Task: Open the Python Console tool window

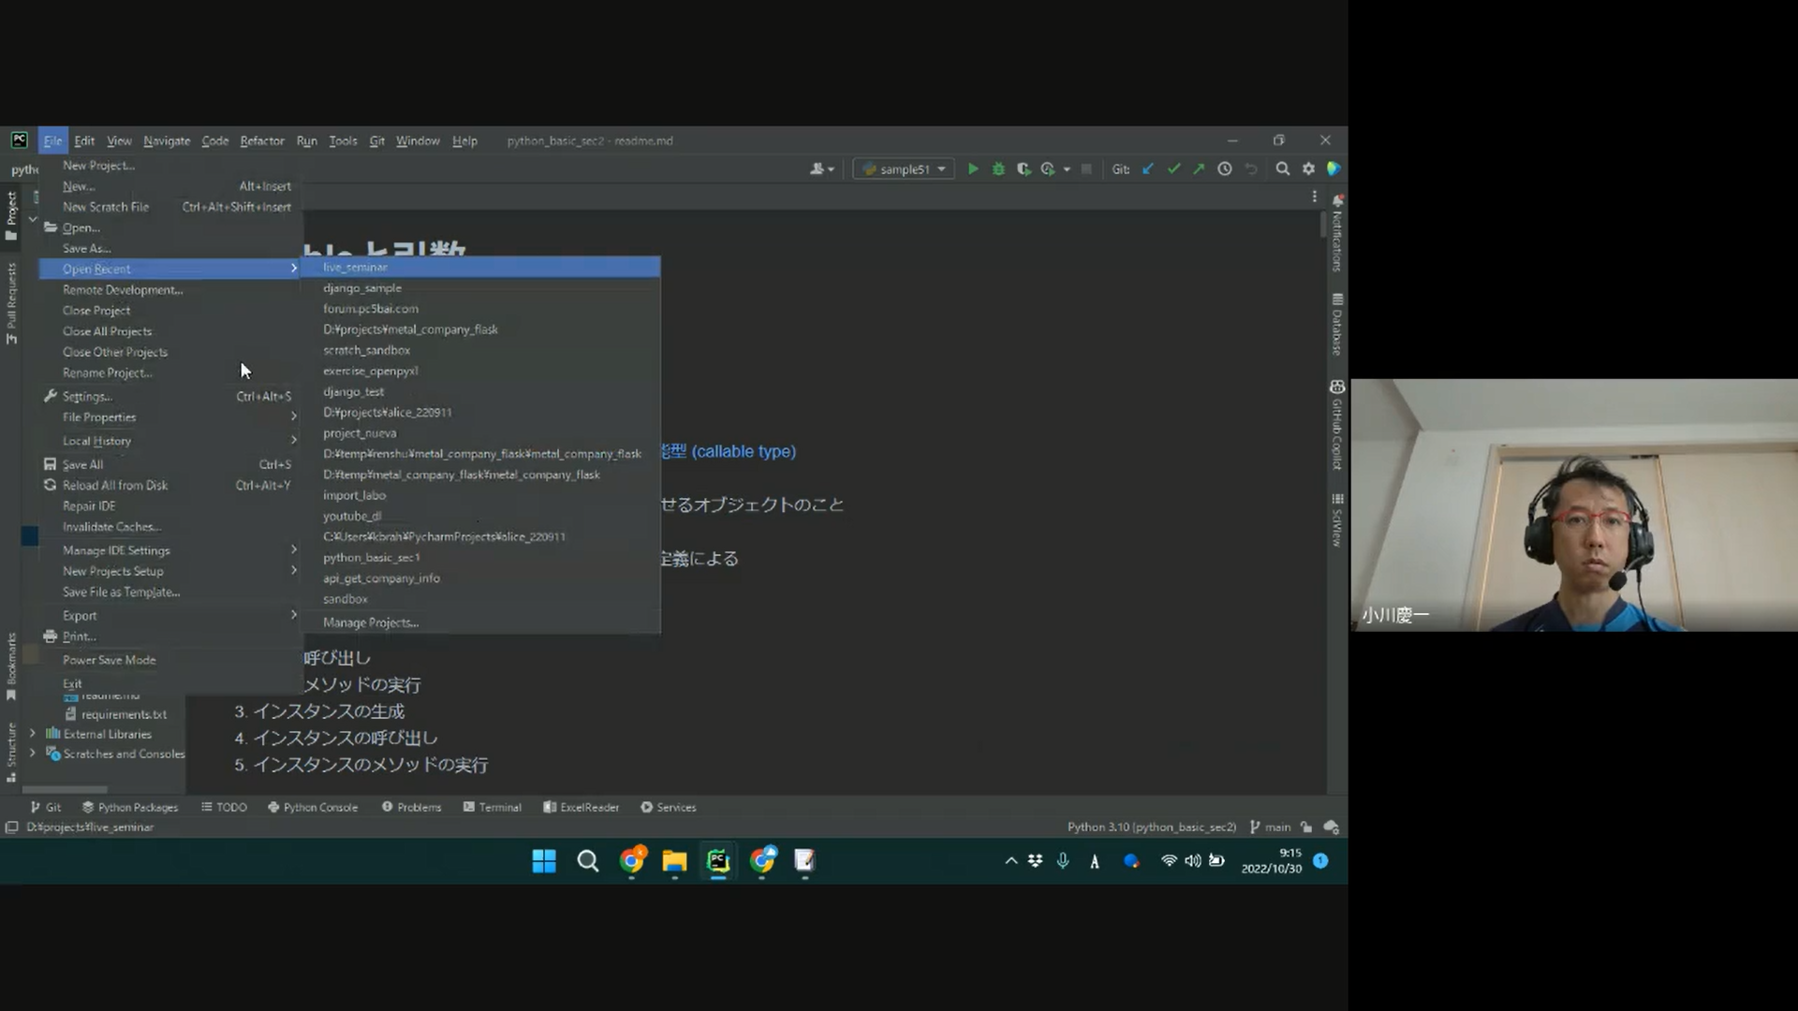Action: click(313, 807)
